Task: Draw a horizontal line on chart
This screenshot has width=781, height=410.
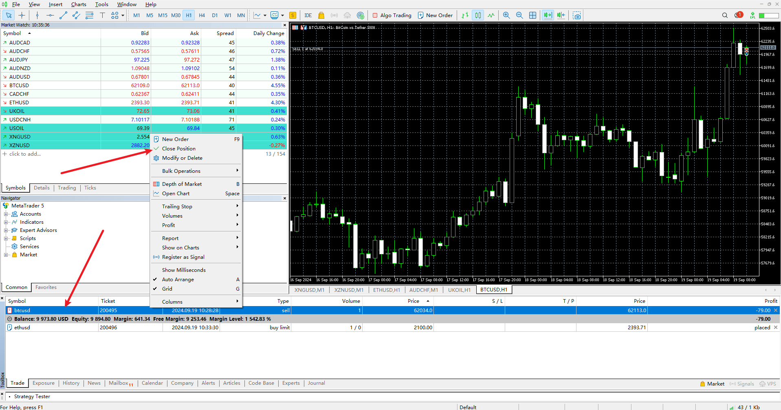Action: tap(50, 15)
